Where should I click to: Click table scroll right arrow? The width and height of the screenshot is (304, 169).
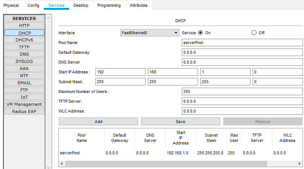[299, 164]
